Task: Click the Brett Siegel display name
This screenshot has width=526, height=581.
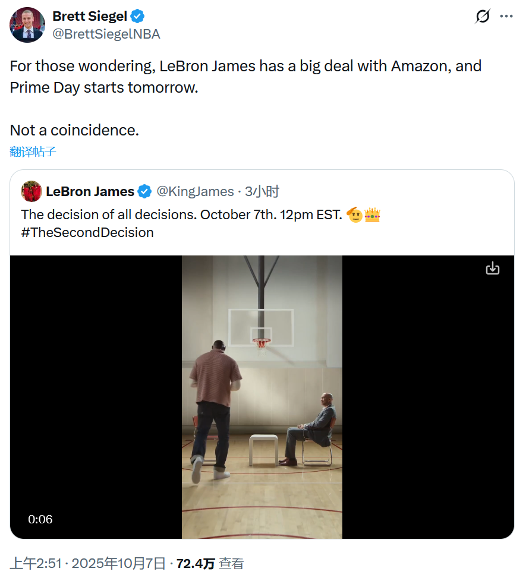Action: (x=90, y=17)
